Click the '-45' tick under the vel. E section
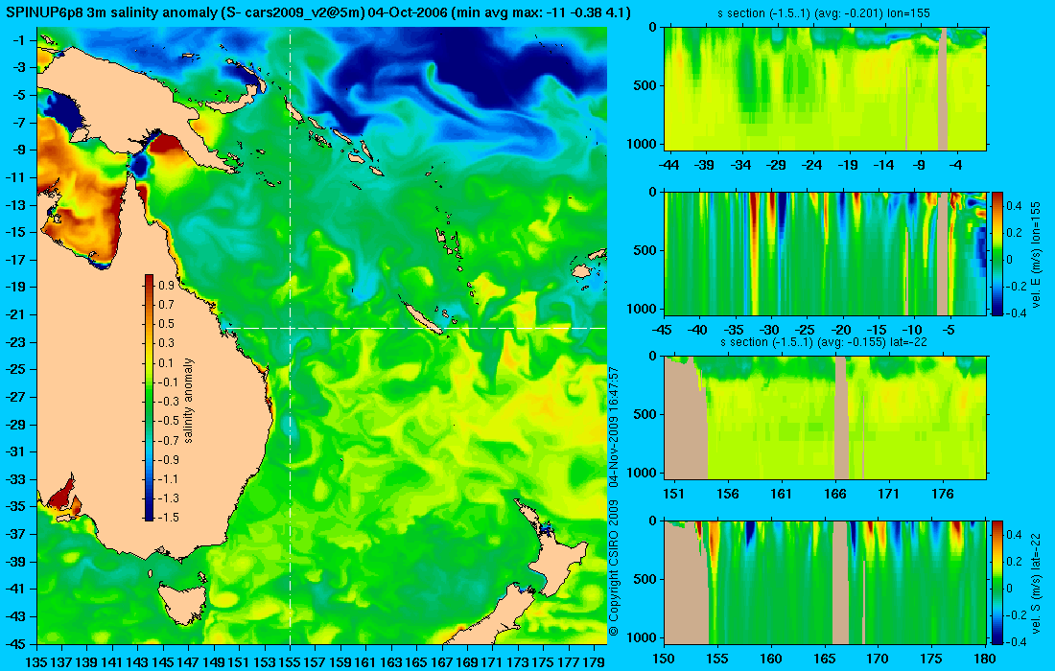1055x671 pixels. [x=662, y=330]
